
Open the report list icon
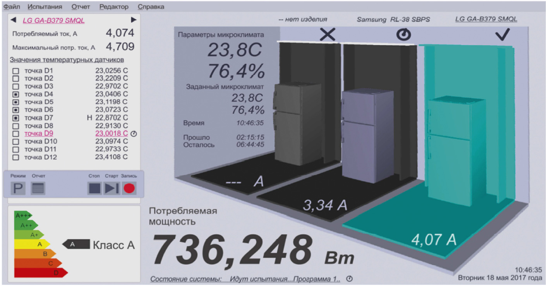click(x=38, y=188)
